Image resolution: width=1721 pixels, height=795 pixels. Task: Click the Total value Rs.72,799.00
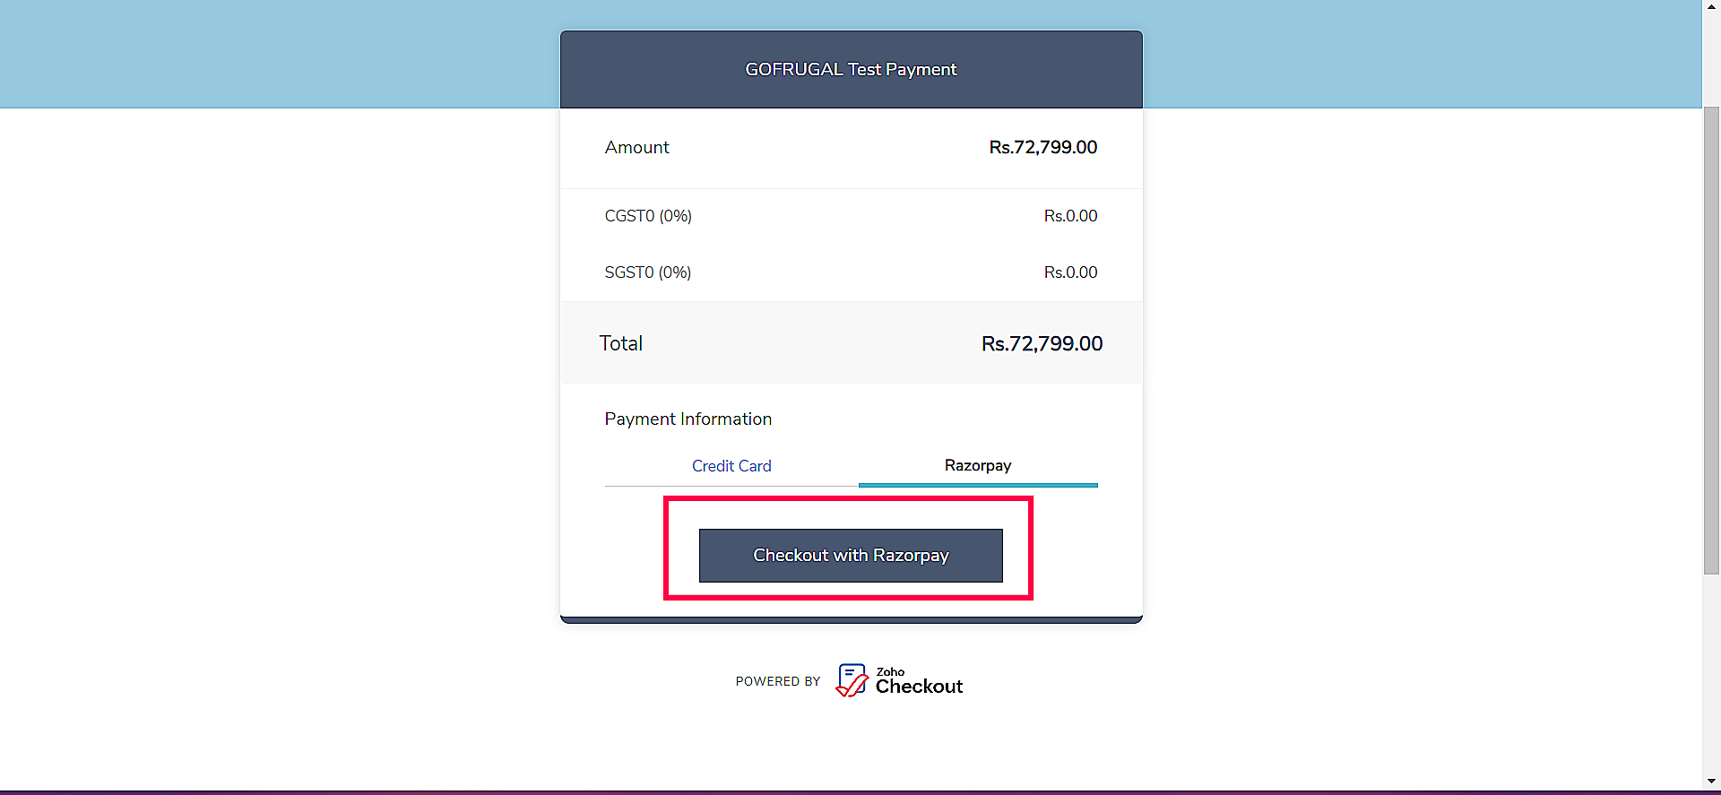(1042, 344)
